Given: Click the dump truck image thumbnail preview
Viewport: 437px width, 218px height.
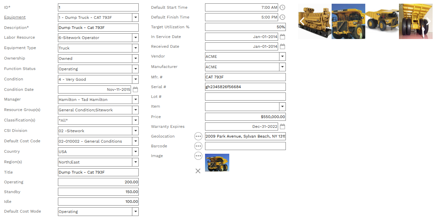Looking at the screenshot, I should (x=217, y=163).
